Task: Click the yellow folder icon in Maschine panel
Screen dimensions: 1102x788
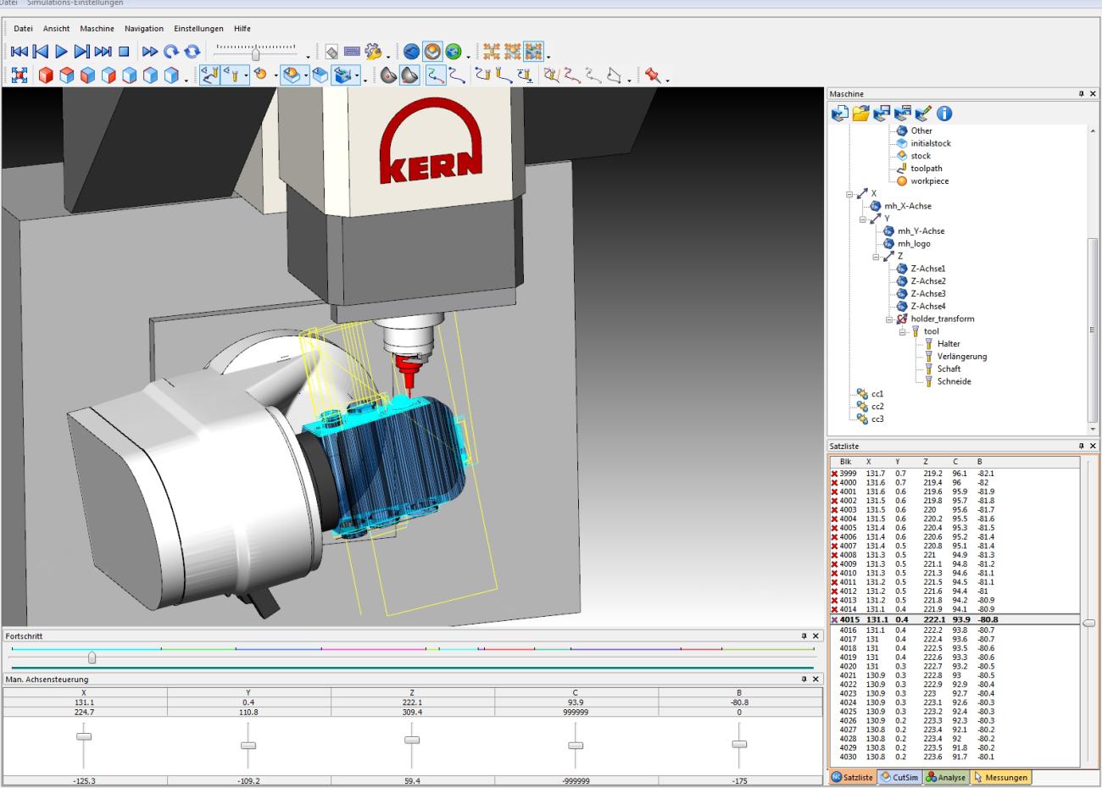Action: pos(860,113)
